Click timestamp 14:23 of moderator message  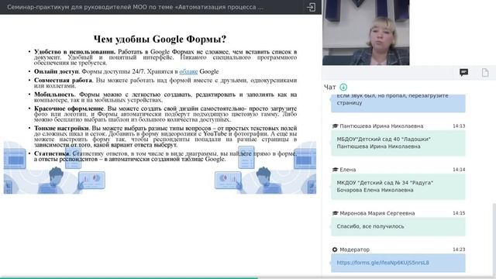(459, 250)
